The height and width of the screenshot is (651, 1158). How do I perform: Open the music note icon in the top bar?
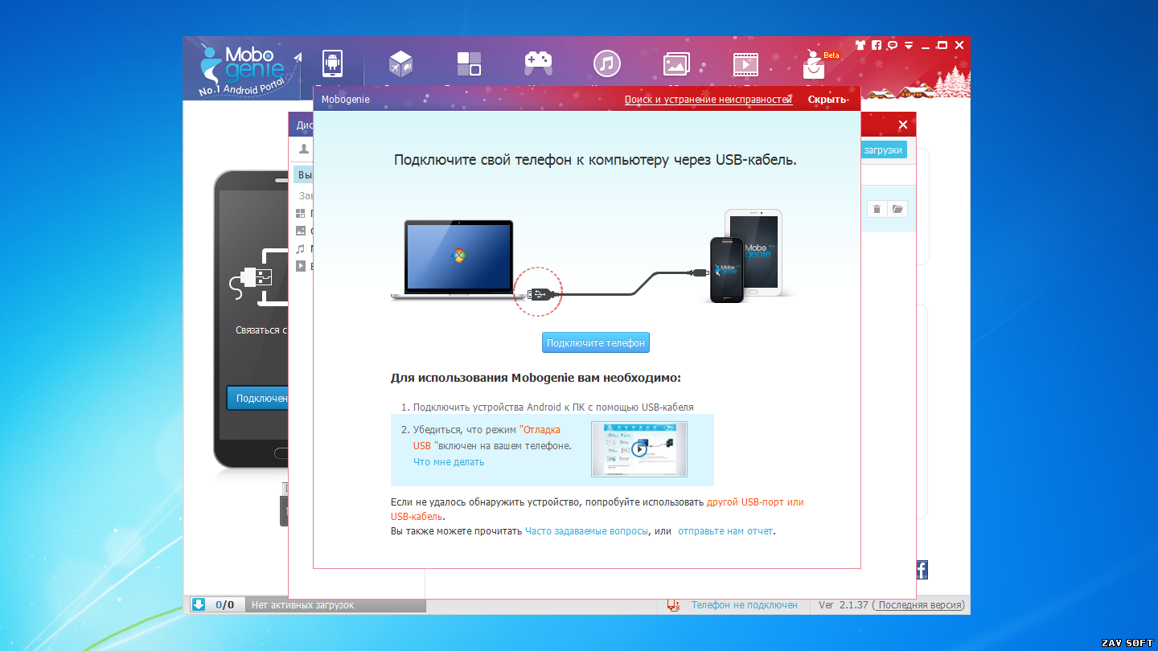pos(606,63)
